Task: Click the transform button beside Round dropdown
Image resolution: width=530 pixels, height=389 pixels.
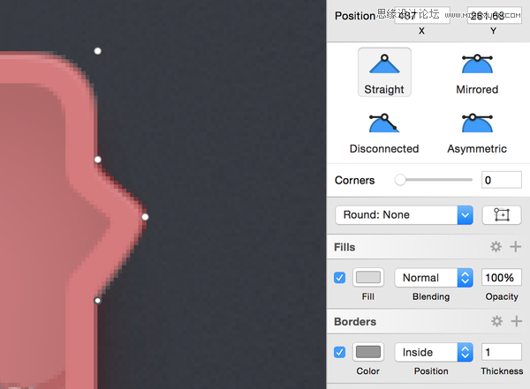Action: (x=502, y=214)
